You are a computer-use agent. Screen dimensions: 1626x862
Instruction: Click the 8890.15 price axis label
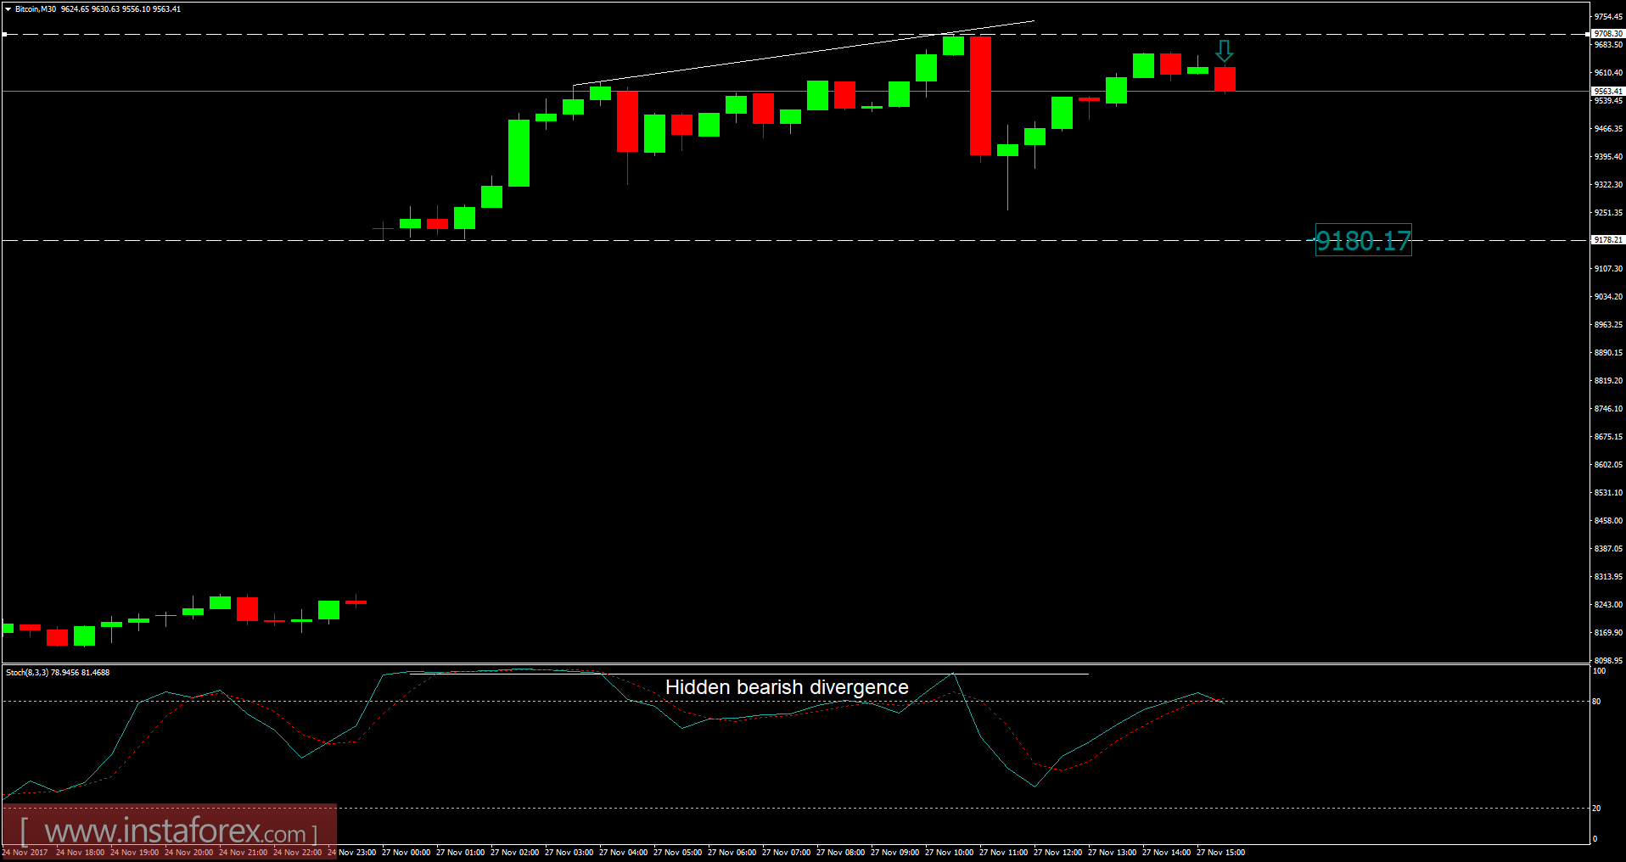1608,353
